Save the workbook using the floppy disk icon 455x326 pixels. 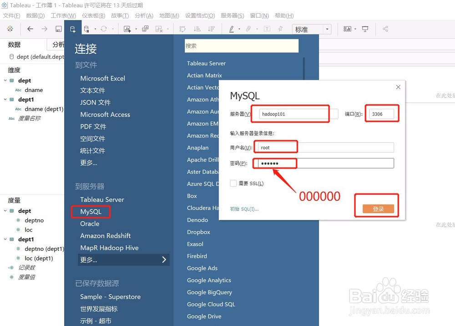coord(58,29)
